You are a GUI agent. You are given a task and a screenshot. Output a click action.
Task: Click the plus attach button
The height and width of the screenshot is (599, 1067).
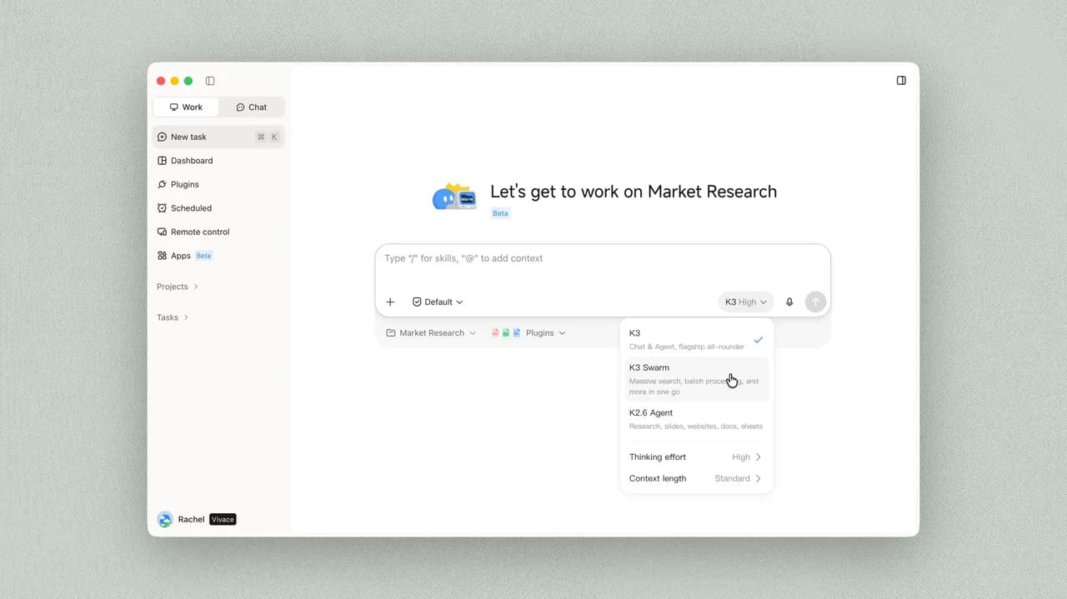point(390,302)
